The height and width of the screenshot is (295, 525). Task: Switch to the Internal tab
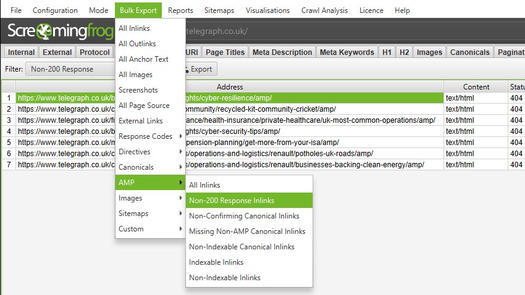21,52
